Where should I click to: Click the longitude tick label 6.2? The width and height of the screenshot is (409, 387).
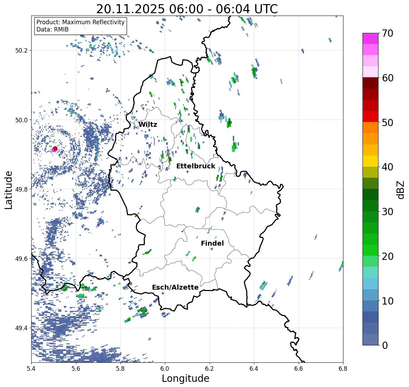210,369
